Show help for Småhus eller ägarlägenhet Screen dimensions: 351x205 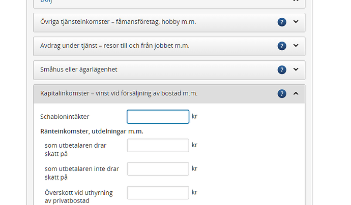click(282, 70)
